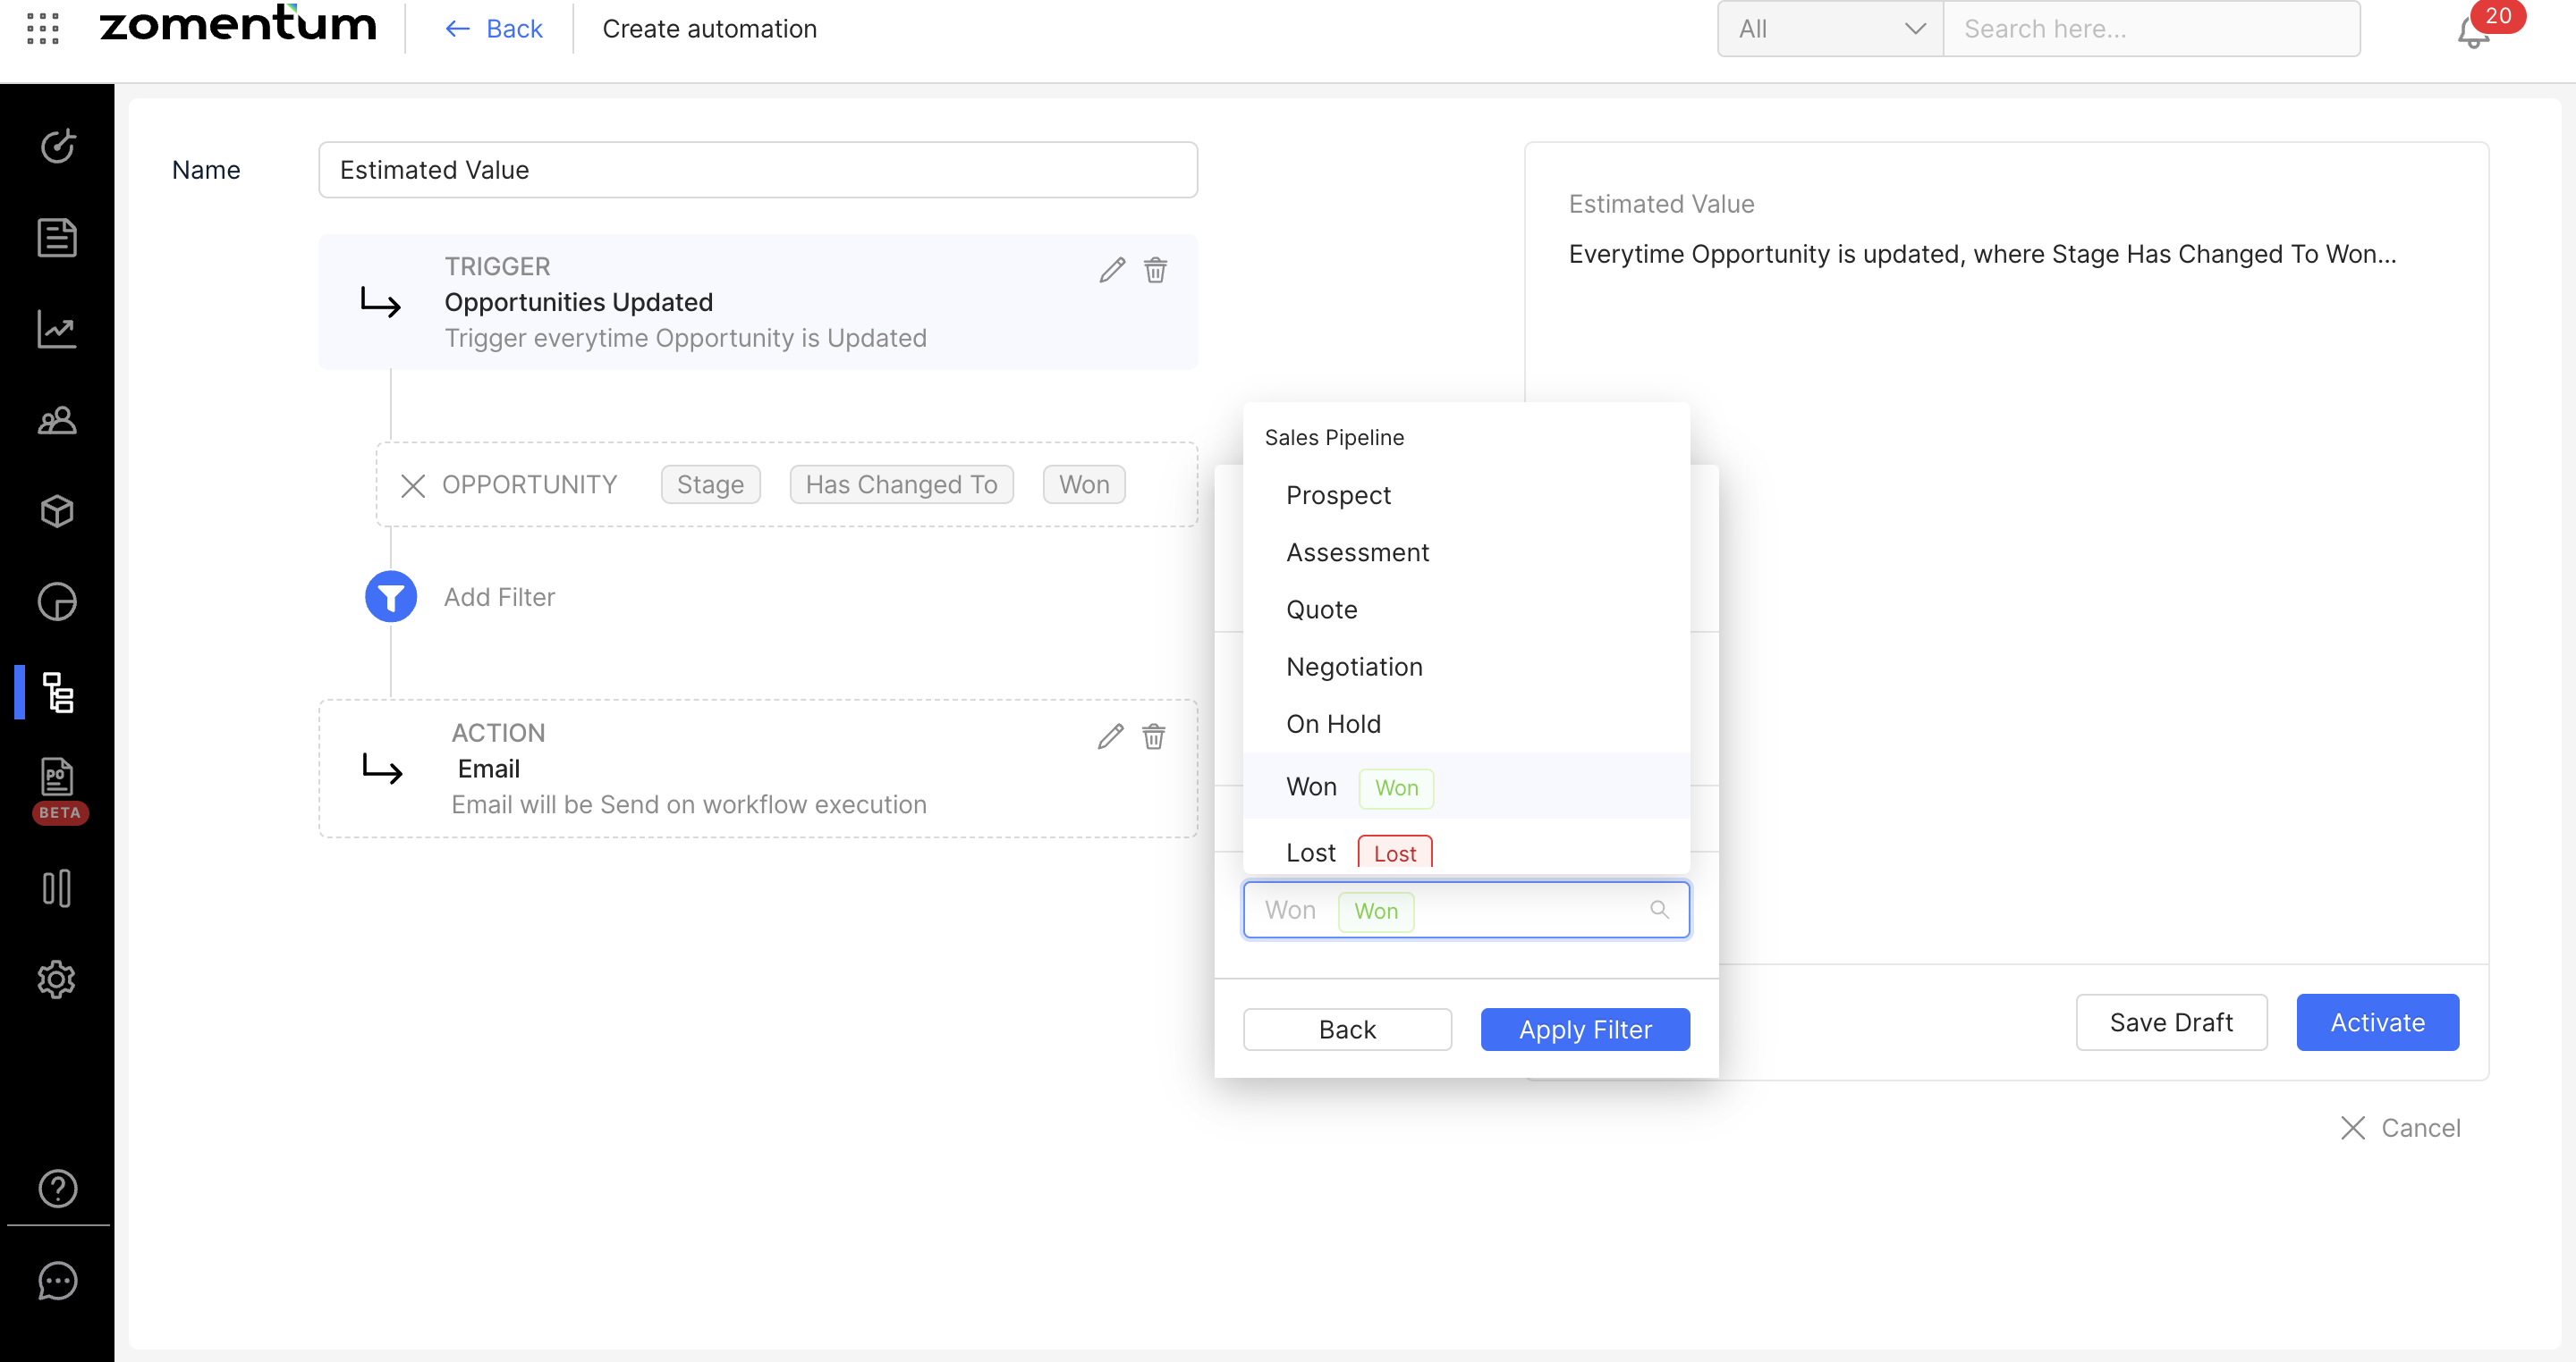Select the Lost stage option
This screenshot has height=1362, width=2576.
click(x=1310, y=853)
